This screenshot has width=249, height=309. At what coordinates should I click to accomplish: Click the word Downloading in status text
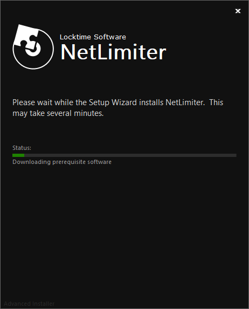(31, 162)
